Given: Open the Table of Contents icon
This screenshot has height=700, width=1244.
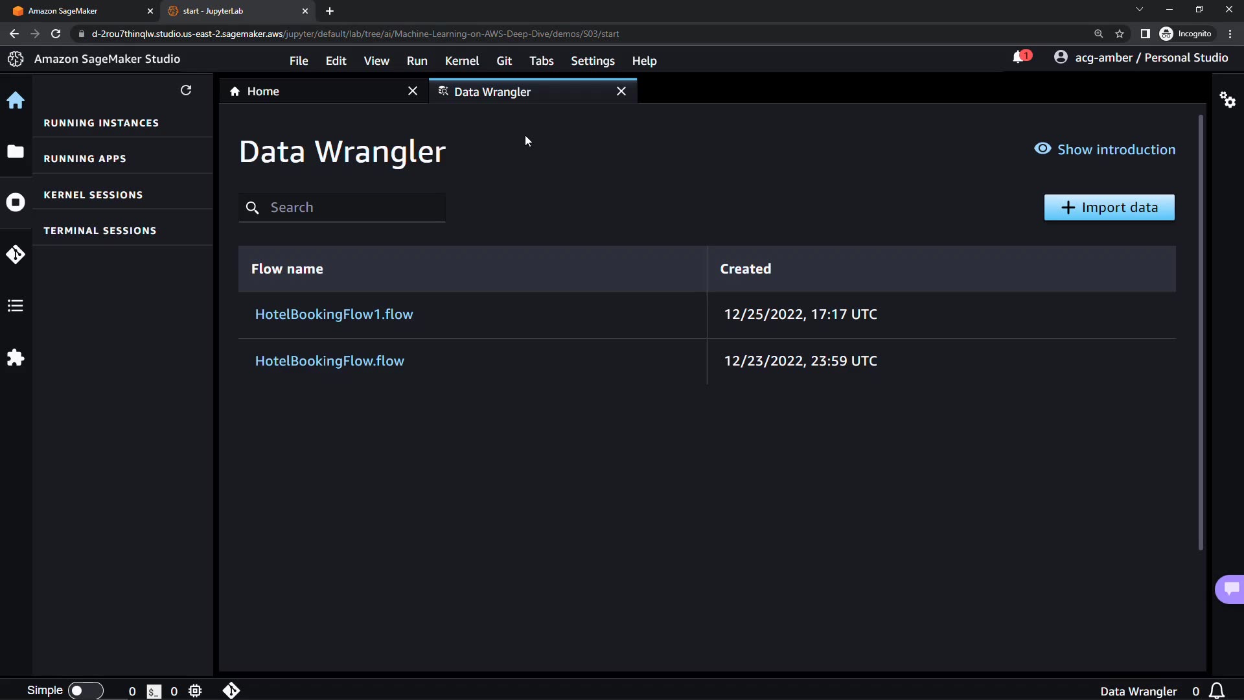Looking at the screenshot, I should 16,306.
